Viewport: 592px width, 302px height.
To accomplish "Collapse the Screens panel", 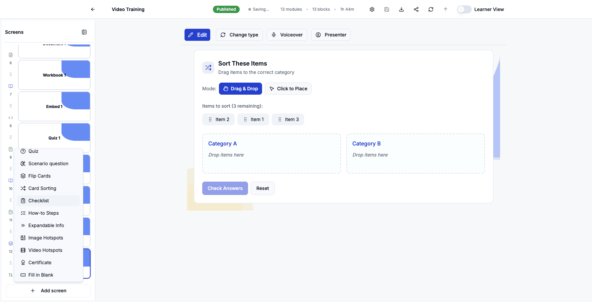I will click(x=84, y=32).
